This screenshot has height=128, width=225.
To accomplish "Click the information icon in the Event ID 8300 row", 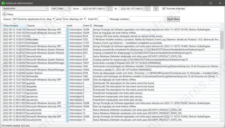I will 67,60.
